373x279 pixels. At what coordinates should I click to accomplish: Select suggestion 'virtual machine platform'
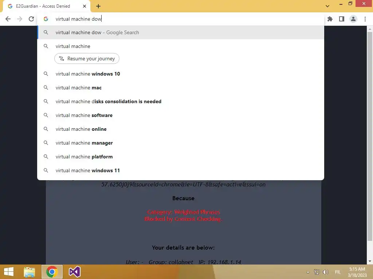[181, 157]
